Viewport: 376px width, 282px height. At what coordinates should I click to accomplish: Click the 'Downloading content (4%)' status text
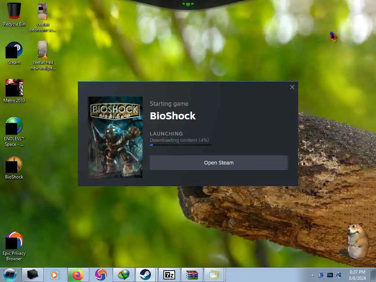click(x=179, y=140)
